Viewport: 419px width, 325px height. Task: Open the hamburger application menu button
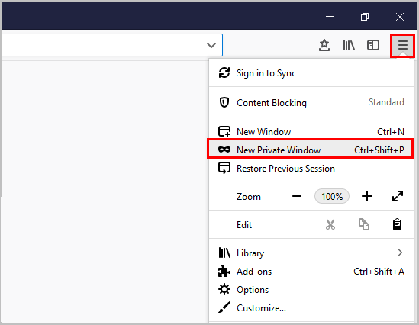403,45
